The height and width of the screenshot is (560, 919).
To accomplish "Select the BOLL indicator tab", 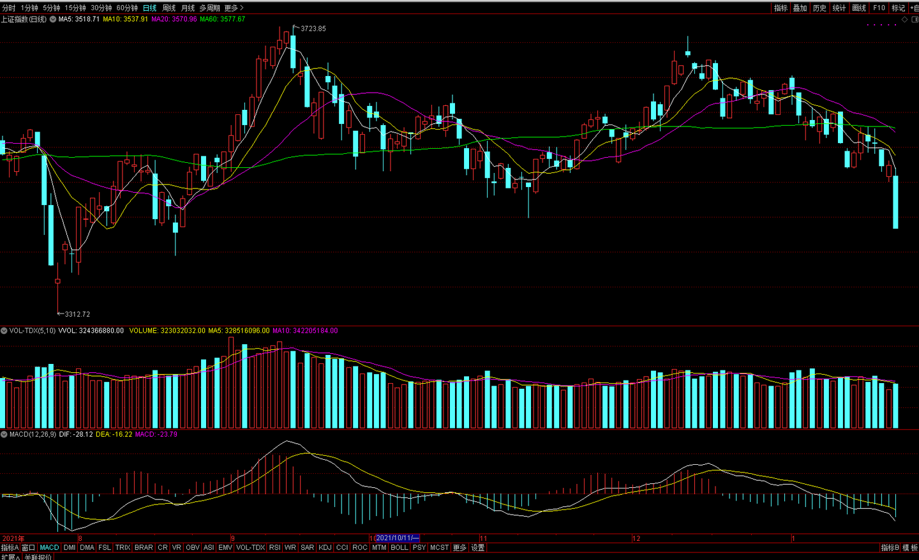I will point(400,548).
